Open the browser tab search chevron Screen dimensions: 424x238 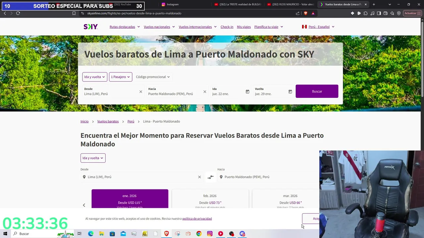[x=390, y=4]
